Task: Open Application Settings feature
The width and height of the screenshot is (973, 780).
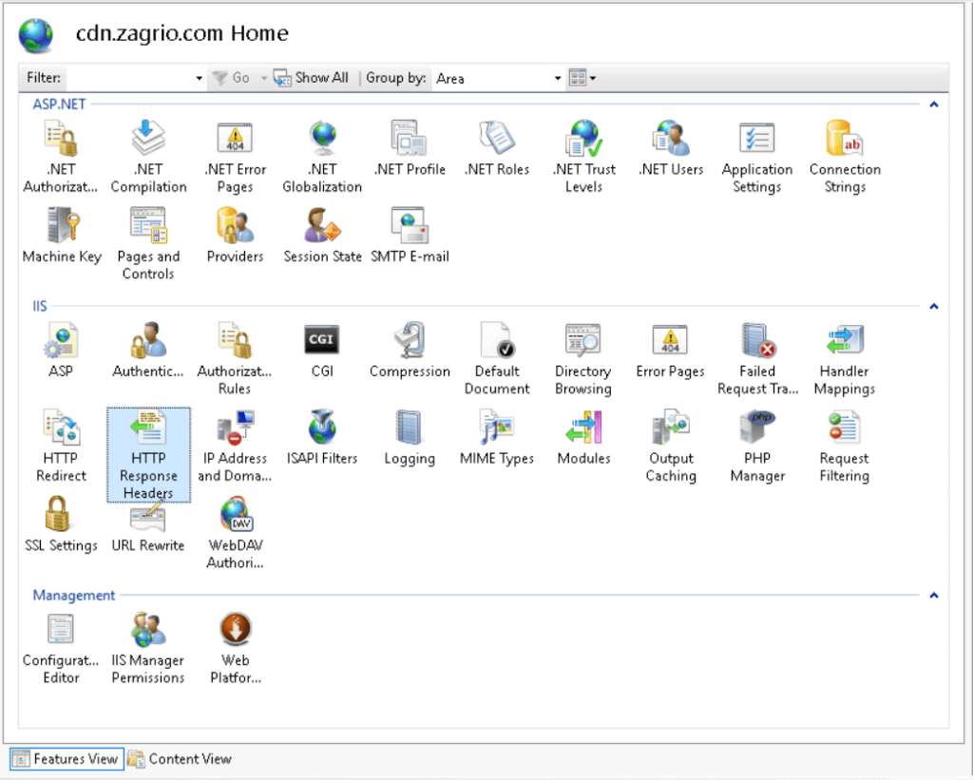Action: [x=757, y=157]
